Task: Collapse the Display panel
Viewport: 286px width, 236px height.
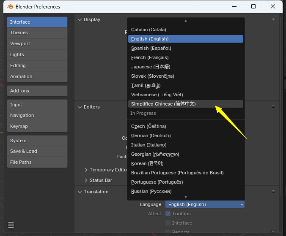Action: [x=80, y=19]
